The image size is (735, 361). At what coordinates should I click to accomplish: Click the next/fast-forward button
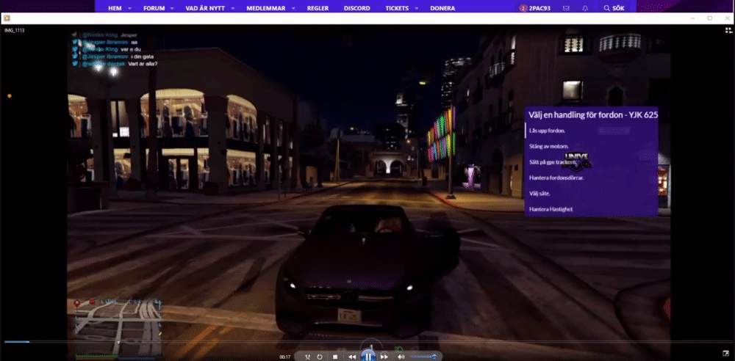pyautogui.click(x=384, y=357)
